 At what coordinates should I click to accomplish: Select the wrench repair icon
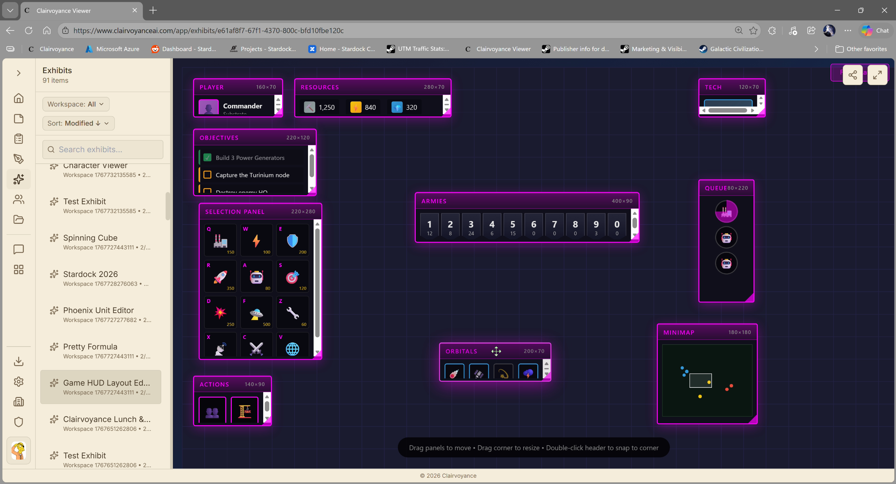(x=292, y=313)
